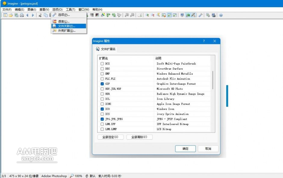This screenshot has height=178, width=283.
Task: Click the print toolbar icon
Action: click(x=22, y=15)
